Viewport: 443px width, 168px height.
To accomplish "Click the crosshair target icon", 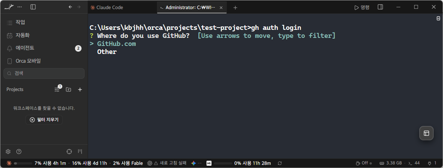I will point(69,152).
